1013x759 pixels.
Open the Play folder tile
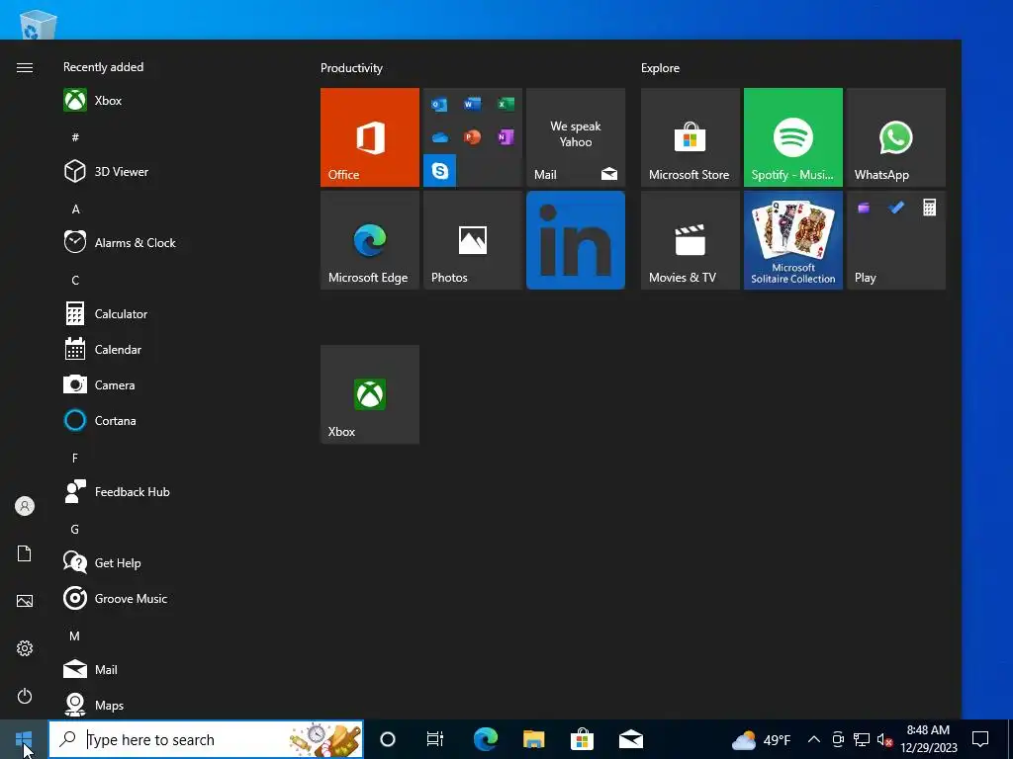tap(896, 240)
